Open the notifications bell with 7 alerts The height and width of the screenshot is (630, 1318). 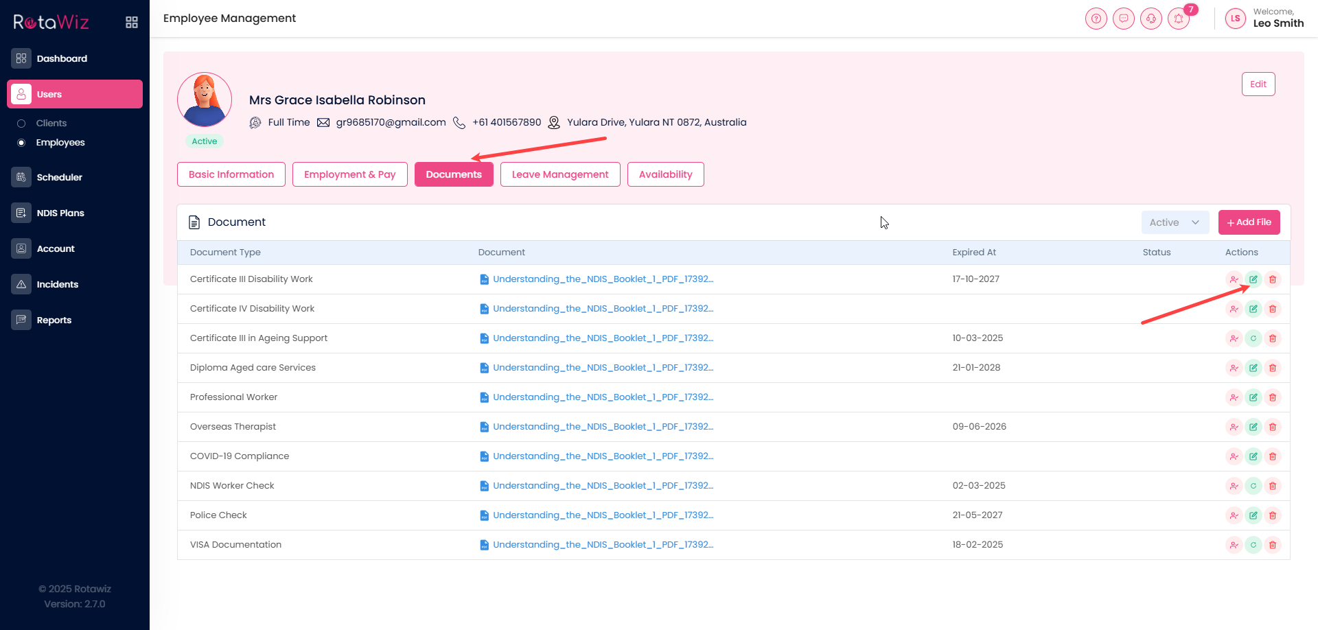click(1178, 19)
